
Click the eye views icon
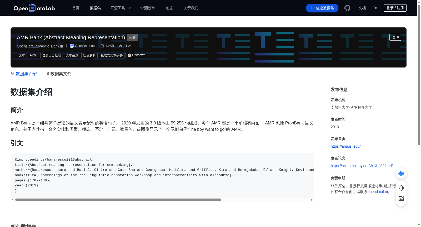pyautogui.click(x=121, y=46)
